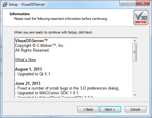This screenshot has height=118, width=152.
Task: Click scrollbar track below the thumb
Action: 135,77
